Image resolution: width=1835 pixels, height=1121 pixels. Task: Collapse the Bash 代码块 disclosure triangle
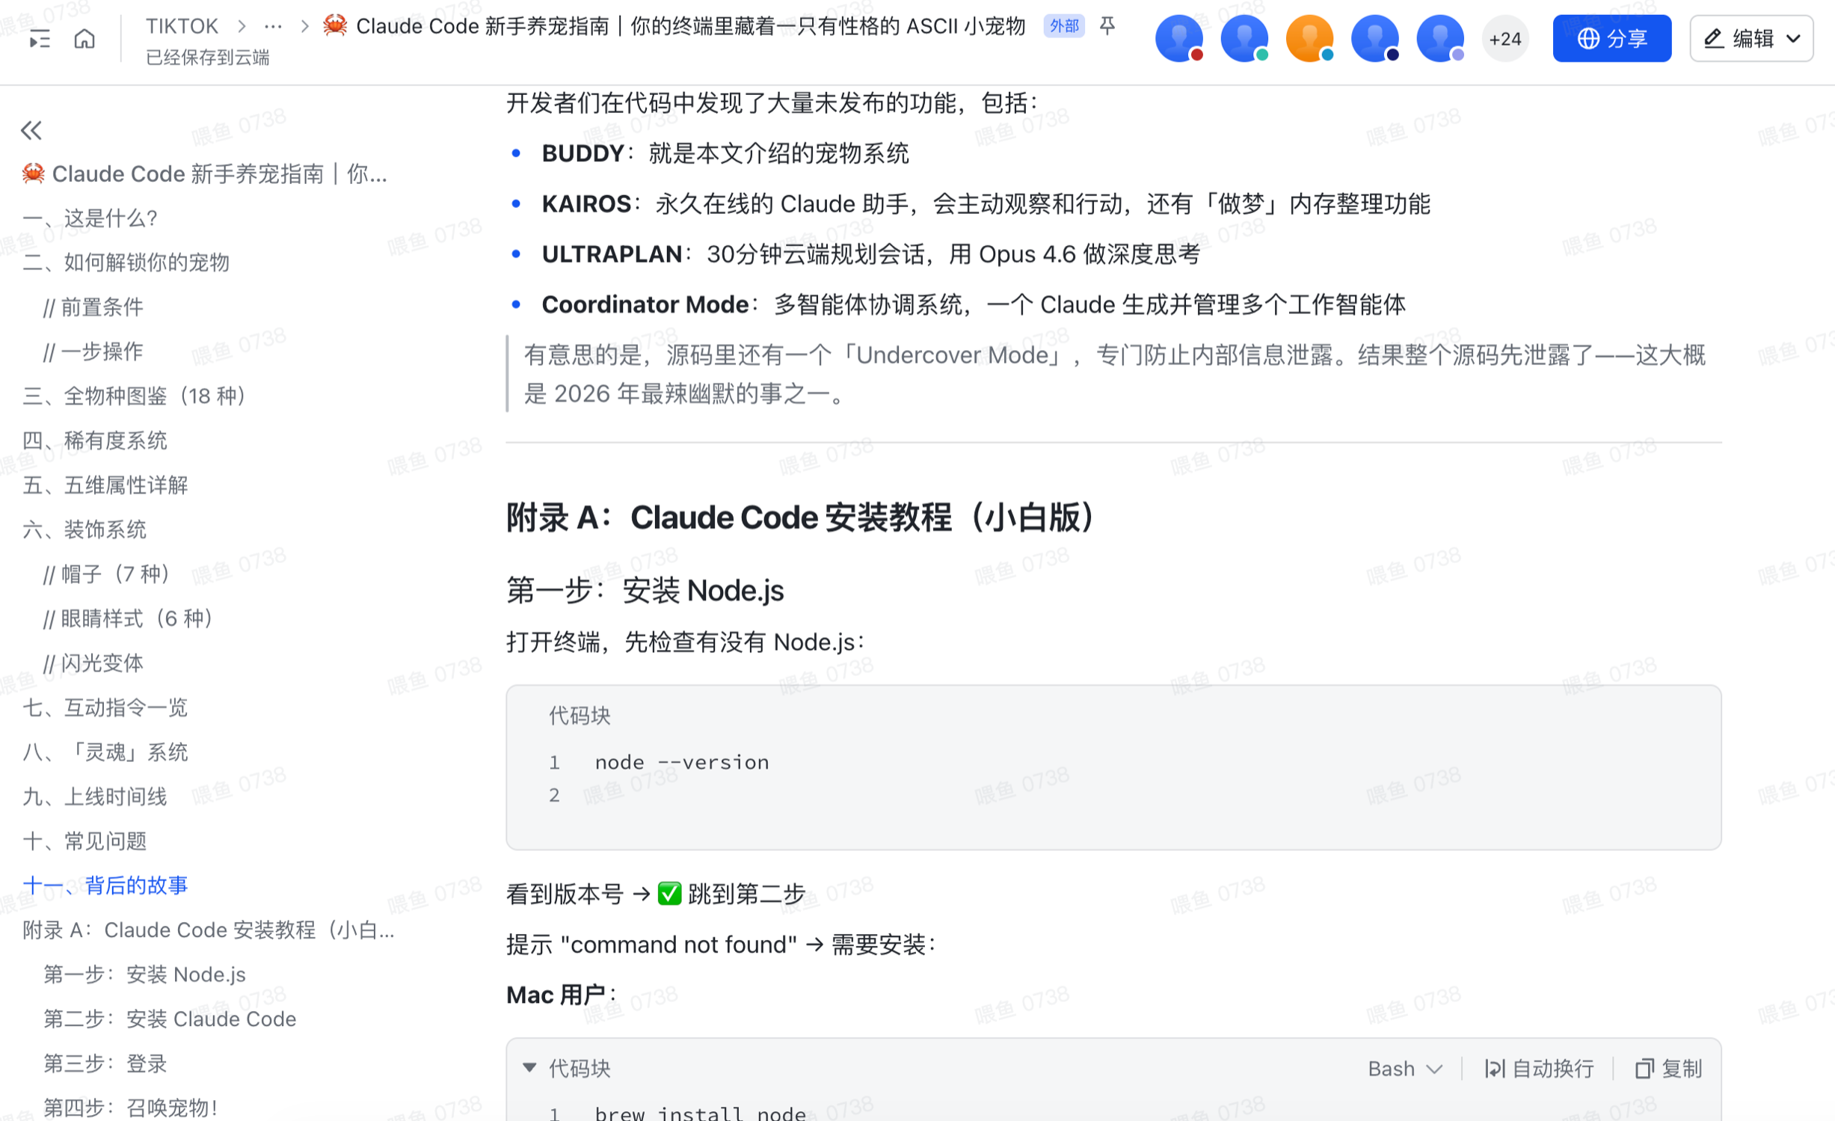click(x=529, y=1067)
